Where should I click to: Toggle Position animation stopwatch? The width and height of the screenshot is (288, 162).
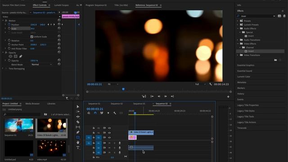click(x=9, y=24)
